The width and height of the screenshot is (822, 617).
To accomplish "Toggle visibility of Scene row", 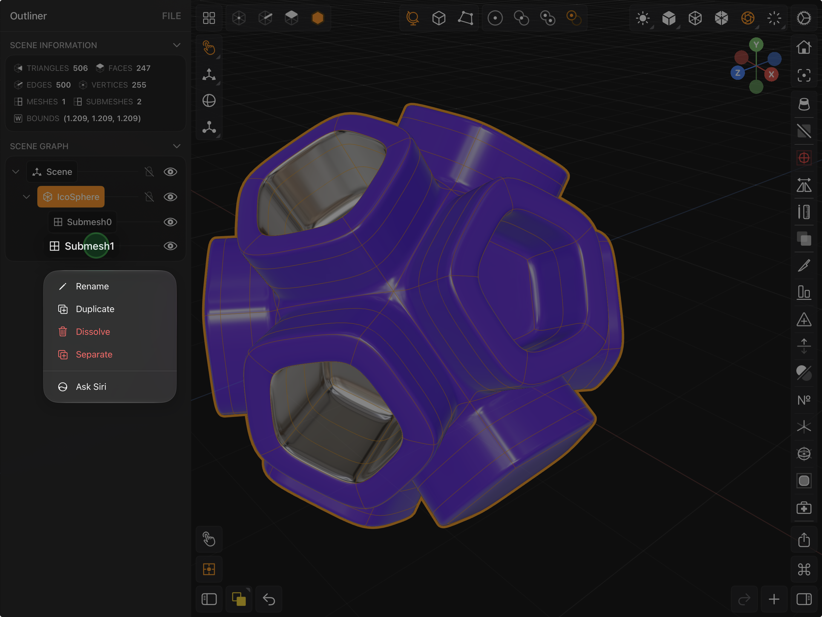I will 170,172.
